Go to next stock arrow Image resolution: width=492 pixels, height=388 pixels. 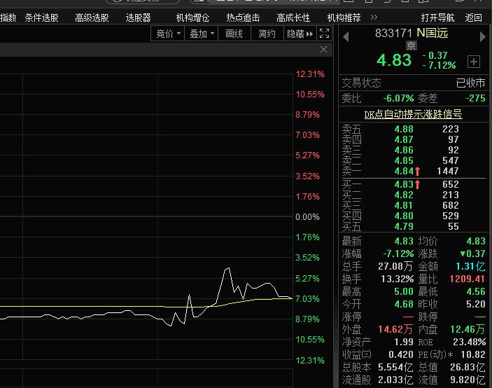coord(483,36)
